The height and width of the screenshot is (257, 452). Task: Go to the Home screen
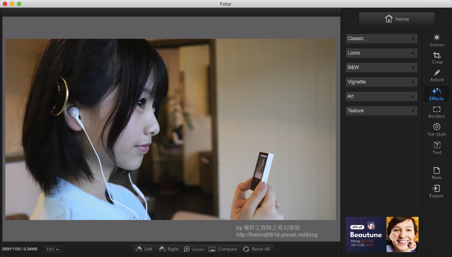(x=397, y=19)
